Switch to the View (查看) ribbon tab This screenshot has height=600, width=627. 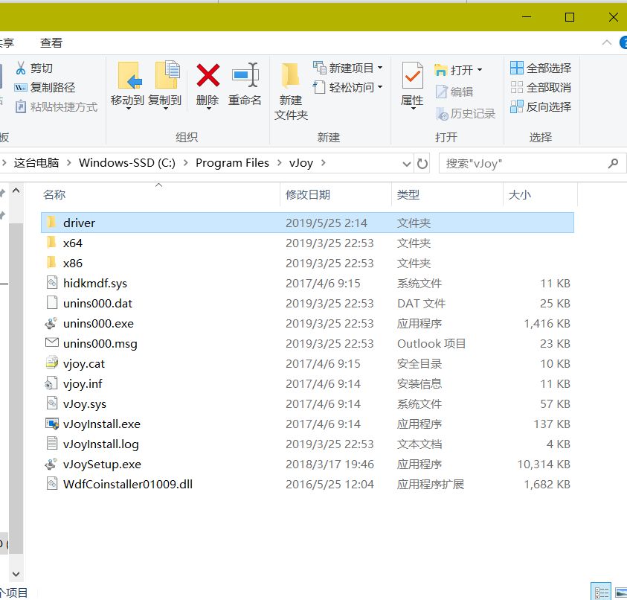[x=51, y=43]
